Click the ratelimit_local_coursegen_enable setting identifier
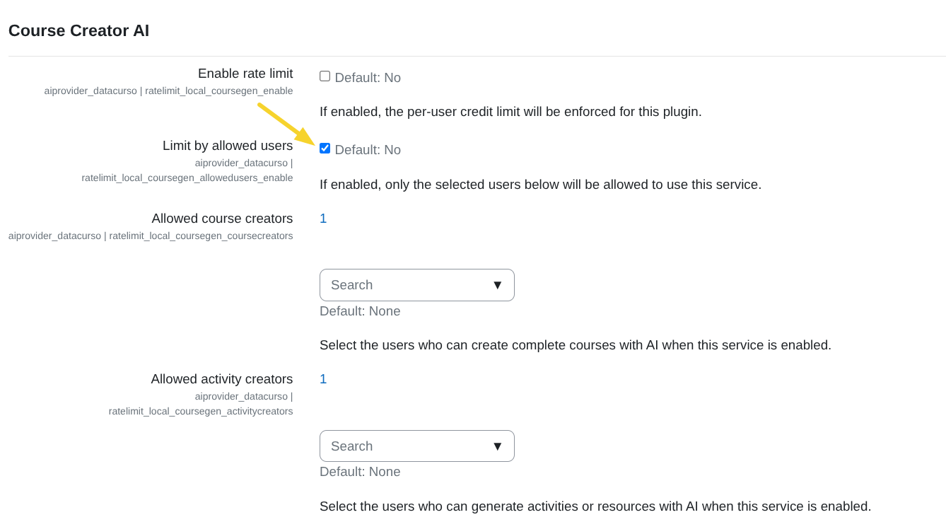The width and height of the screenshot is (946, 522). tap(218, 91)
